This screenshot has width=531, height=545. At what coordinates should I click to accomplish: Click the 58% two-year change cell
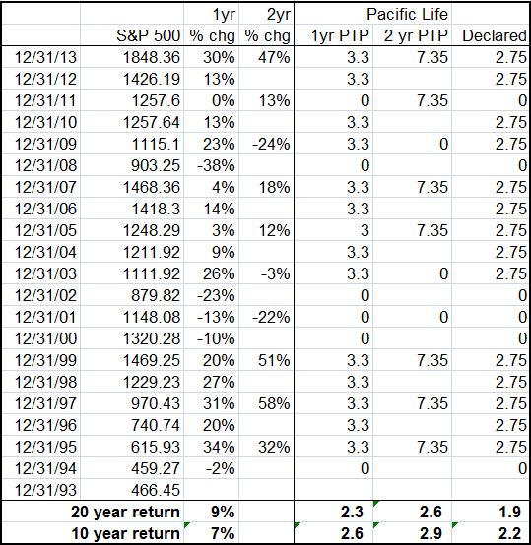click(267, 403)
